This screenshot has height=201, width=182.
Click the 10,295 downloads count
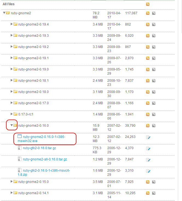click(x=130, y=193)
